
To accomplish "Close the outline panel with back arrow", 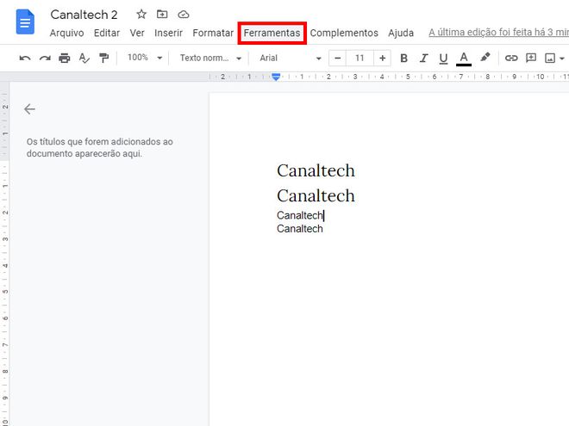I will [x=29, y=109].
